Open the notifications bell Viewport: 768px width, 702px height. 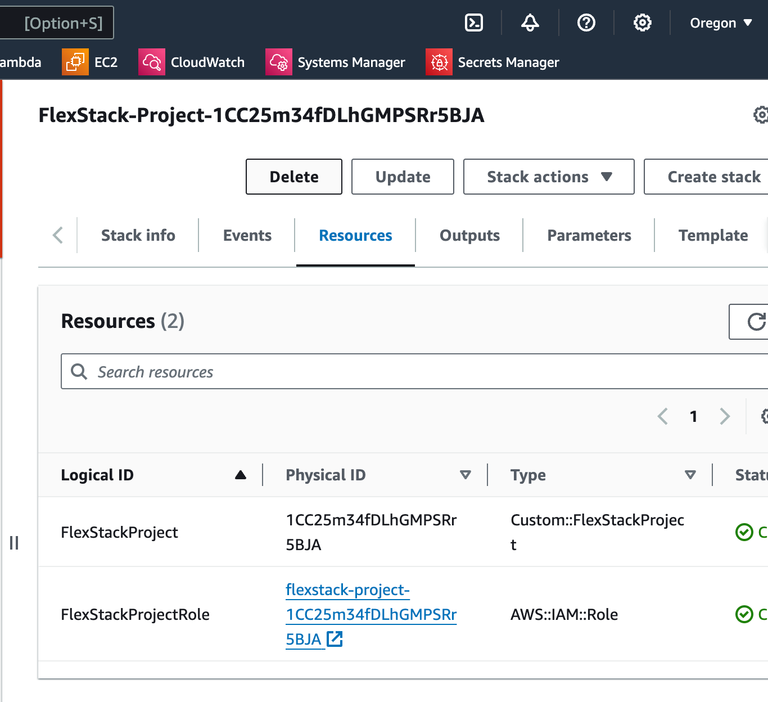[529, 22]
